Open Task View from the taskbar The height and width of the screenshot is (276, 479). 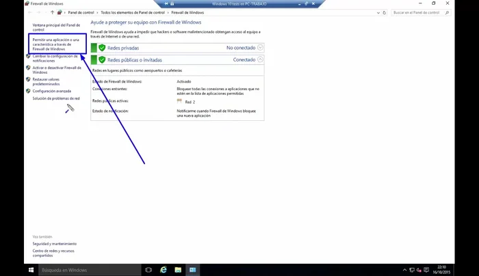pyautogui.click(x=148, y=270)
